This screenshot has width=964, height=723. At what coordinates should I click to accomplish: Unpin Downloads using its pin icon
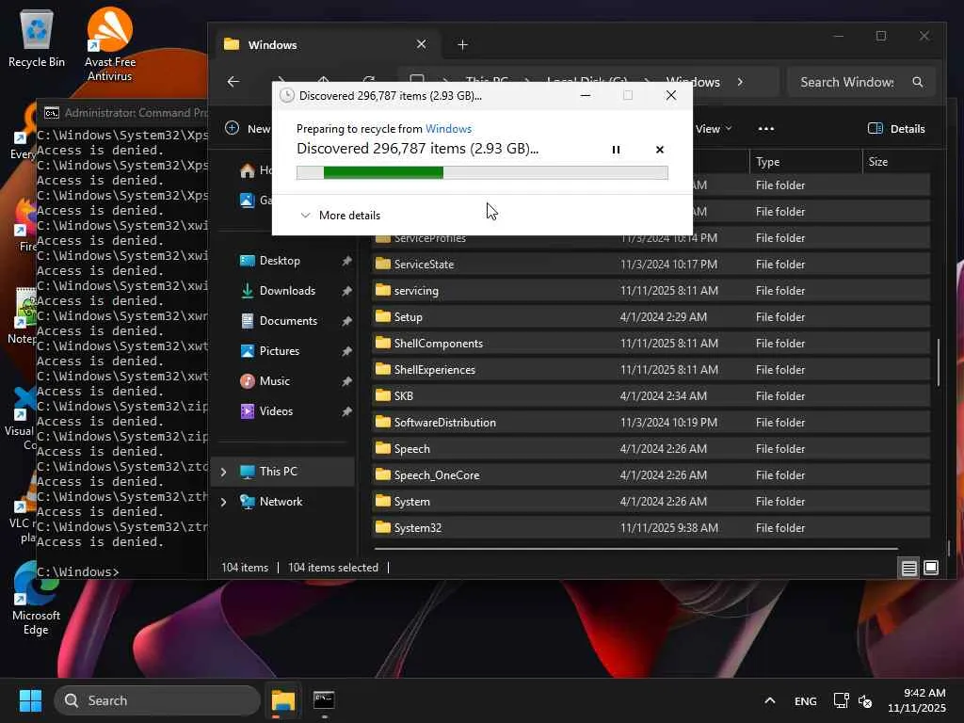(346, 291)
